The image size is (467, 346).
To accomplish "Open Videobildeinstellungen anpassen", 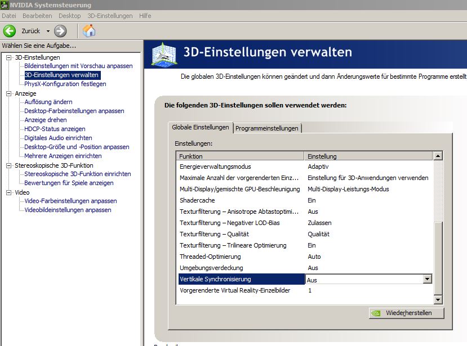I will pyautogui.click(x=68, y=210).
